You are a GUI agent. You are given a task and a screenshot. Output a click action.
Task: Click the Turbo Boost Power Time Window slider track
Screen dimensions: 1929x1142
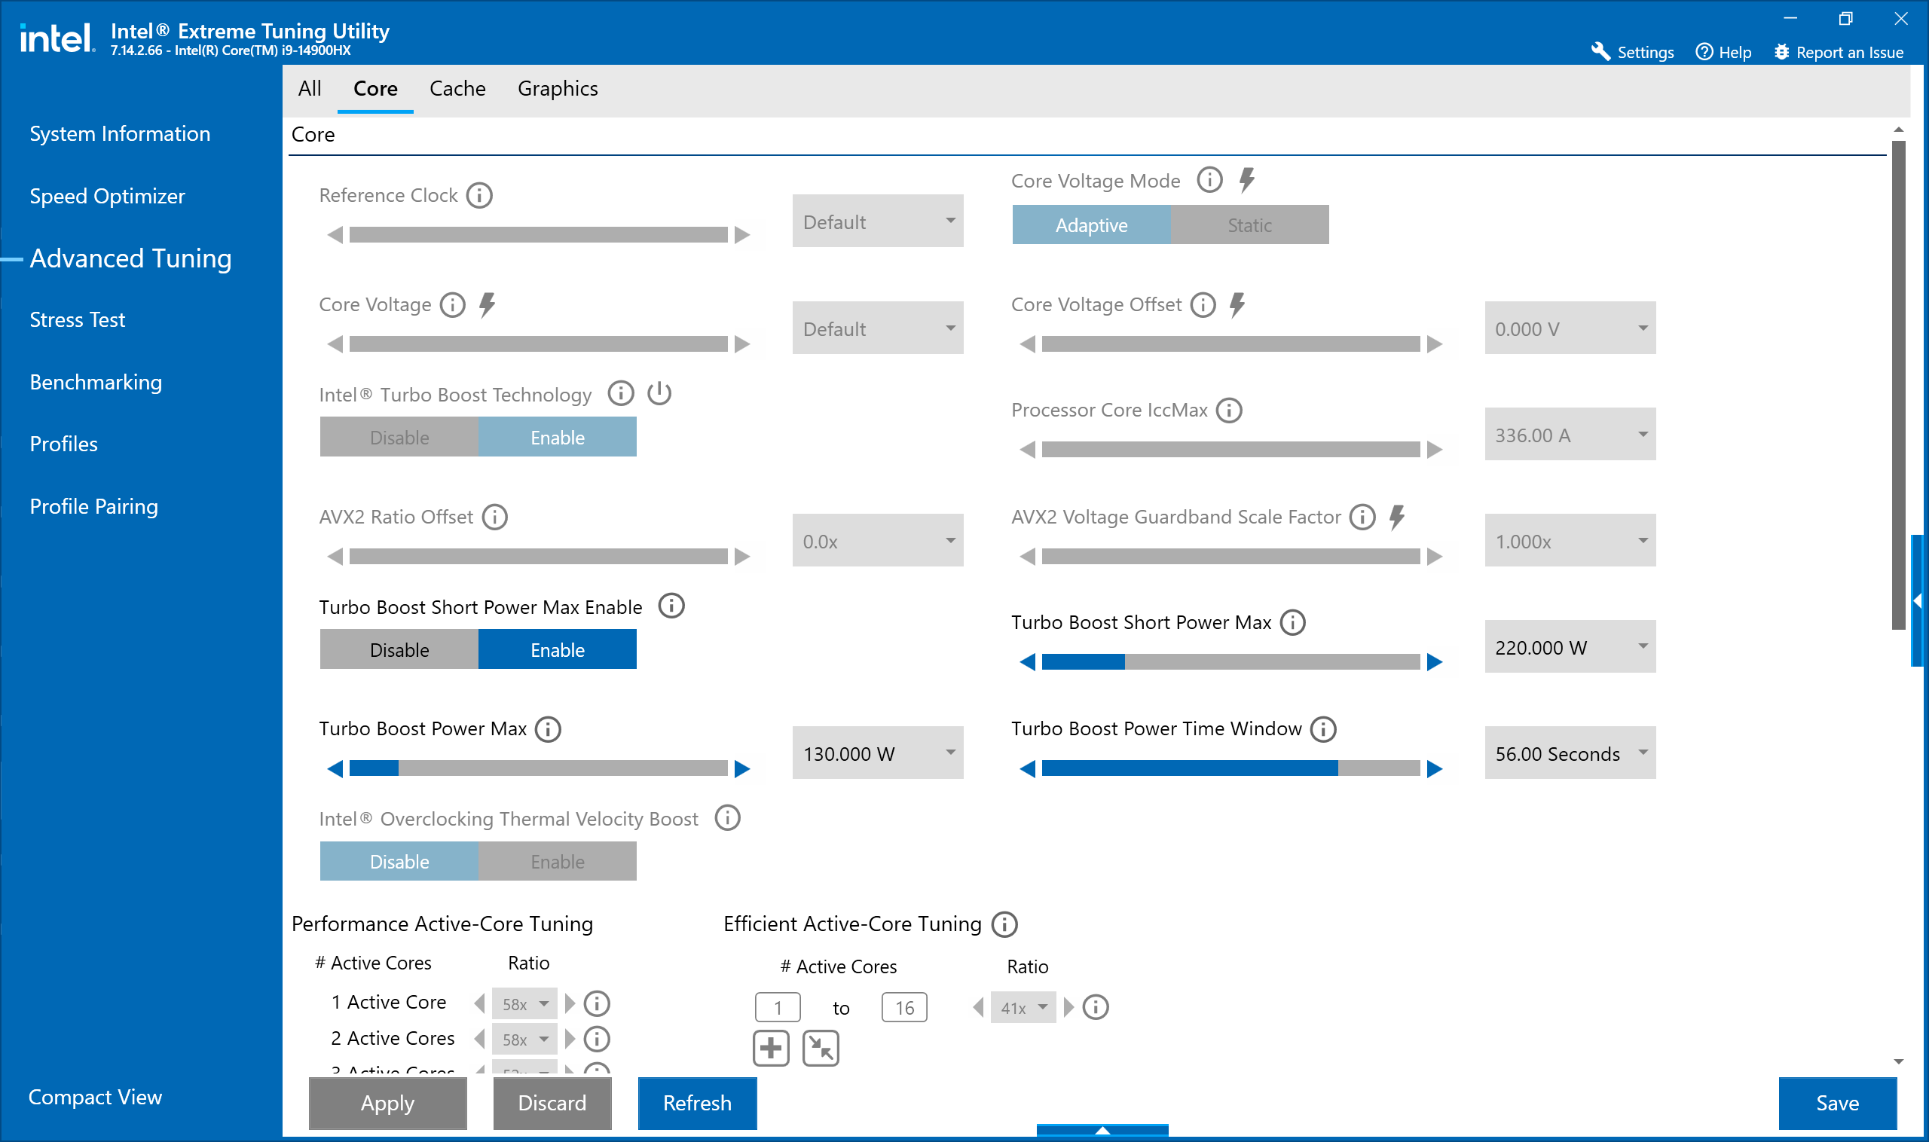[1230, 768]
